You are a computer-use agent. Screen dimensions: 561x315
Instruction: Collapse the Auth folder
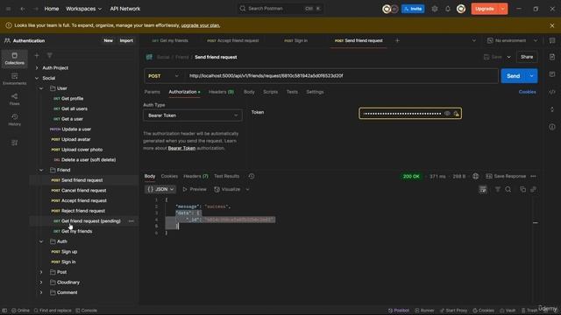(x=41, y=241)
